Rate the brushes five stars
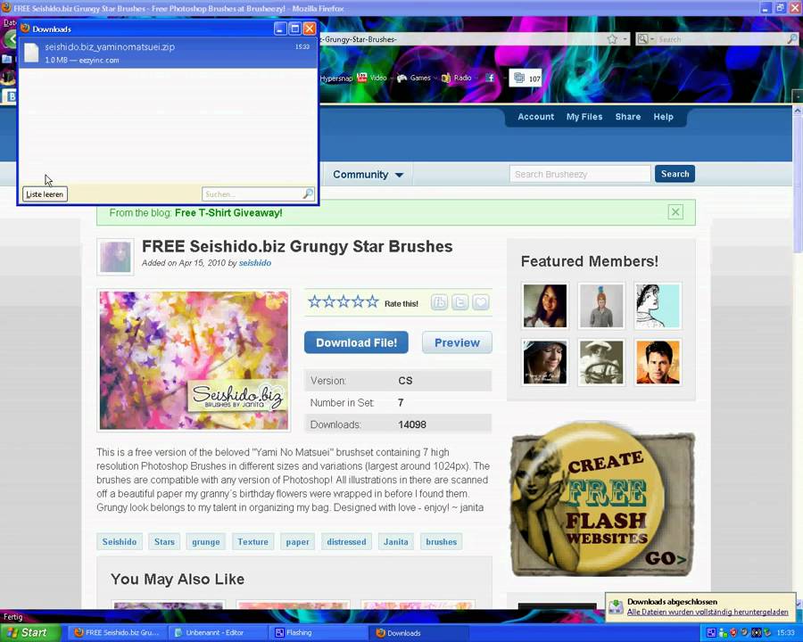The height and width of the screenshot is (642, 803). click(372, 301)
